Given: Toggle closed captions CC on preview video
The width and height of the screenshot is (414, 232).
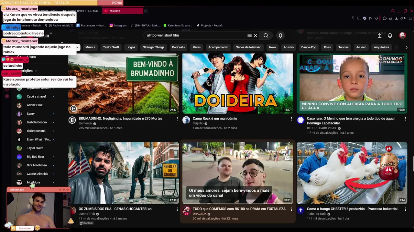Looking at the screenshot, I should coord(287,158).
